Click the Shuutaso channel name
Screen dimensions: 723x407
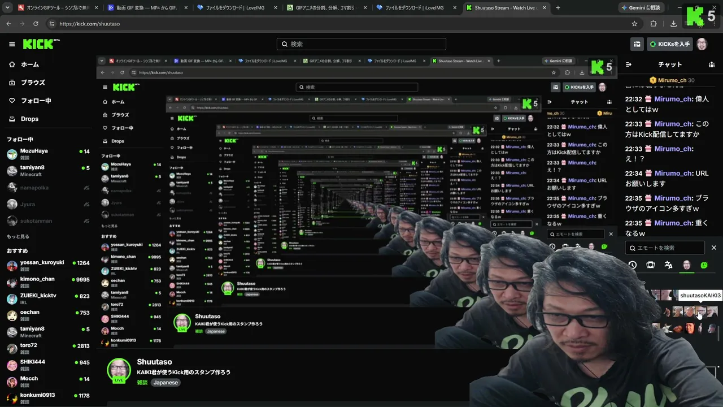tap(154, 362)
